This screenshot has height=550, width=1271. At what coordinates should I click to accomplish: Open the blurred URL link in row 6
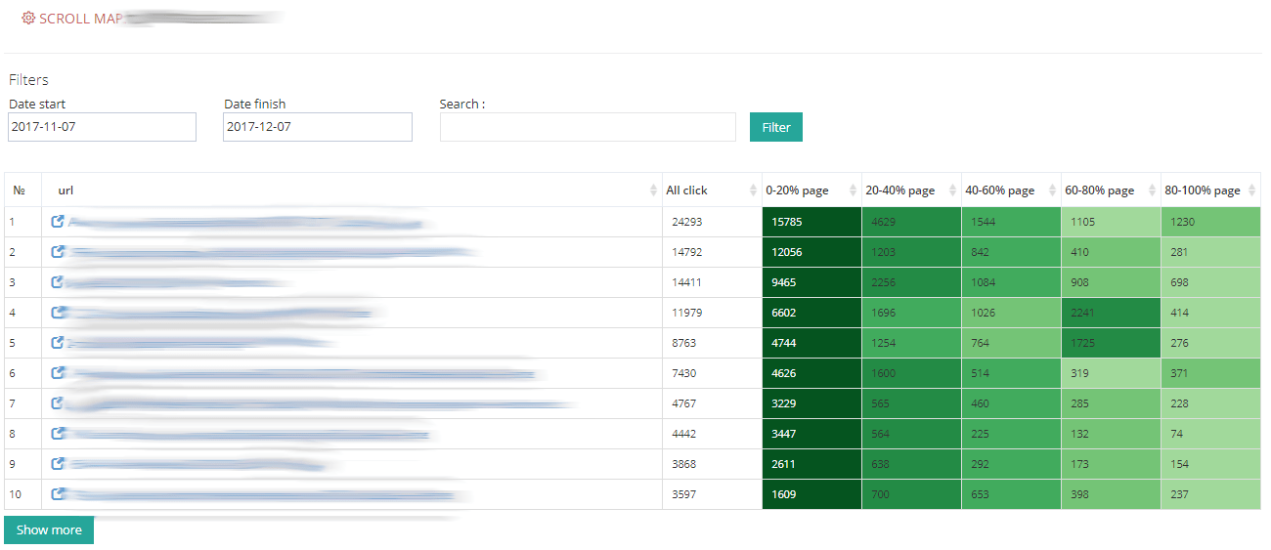[x=303, y=373]
